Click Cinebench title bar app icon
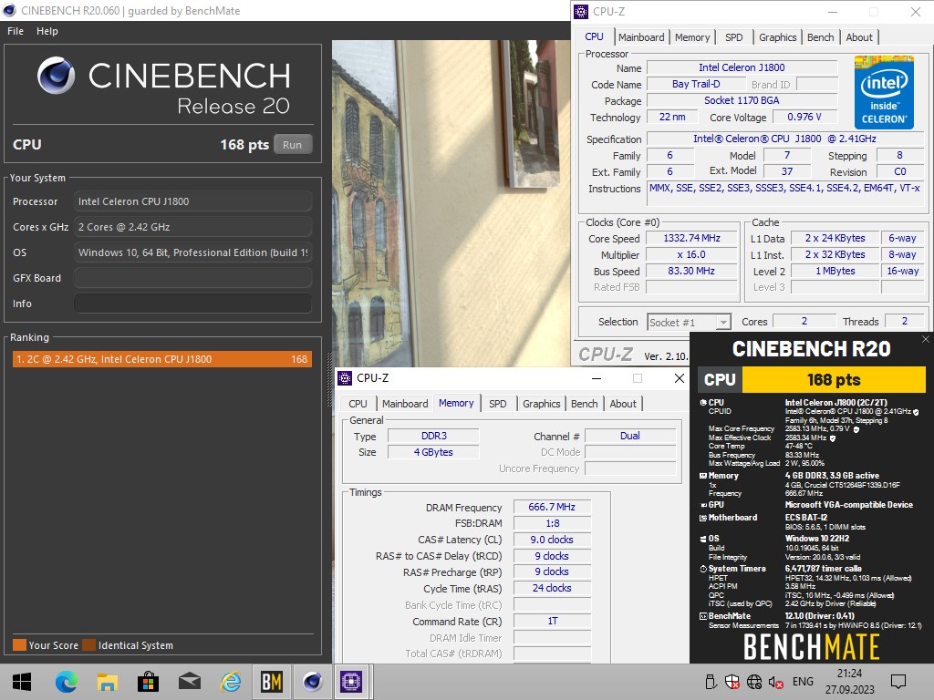The height and width of the screenshot is (700, 934). [9, 11]
